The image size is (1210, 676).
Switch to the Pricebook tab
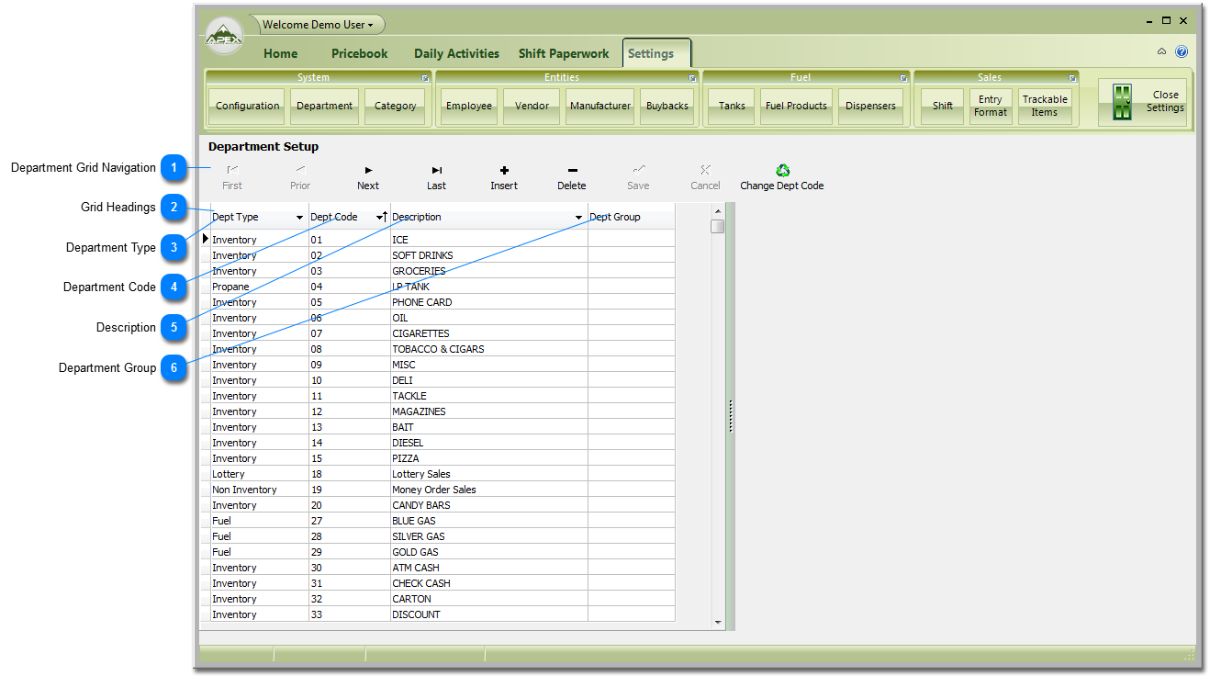point(359,53)
